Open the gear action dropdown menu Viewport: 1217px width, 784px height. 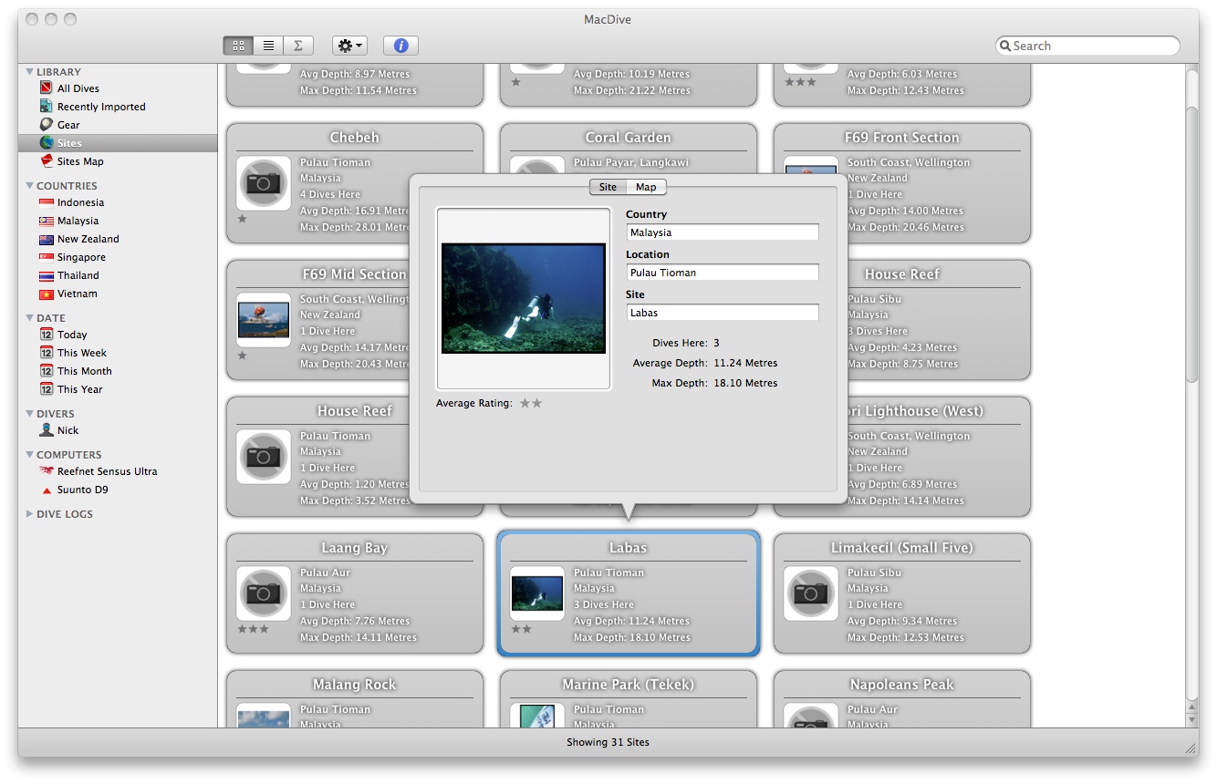click(349, 46)
